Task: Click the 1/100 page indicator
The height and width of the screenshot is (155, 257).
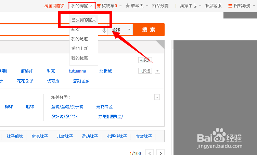Action: (x=135, y=153)
